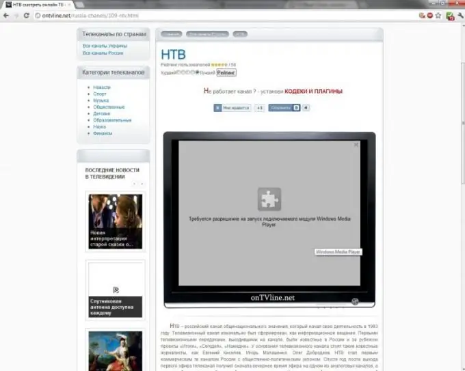The image size is (465, 371).
Task: Click the address bar showing ontvline.net
Action: (x=226, y=16)
